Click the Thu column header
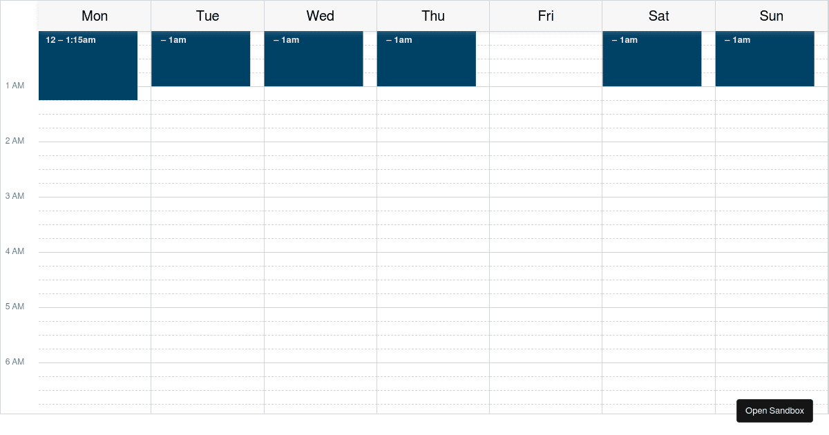 coord(433,16)
